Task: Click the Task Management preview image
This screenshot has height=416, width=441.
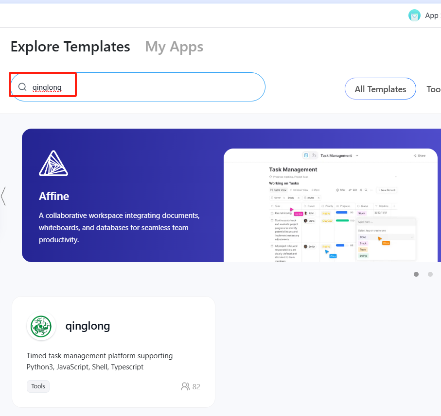Action: (x=331, y=209)
